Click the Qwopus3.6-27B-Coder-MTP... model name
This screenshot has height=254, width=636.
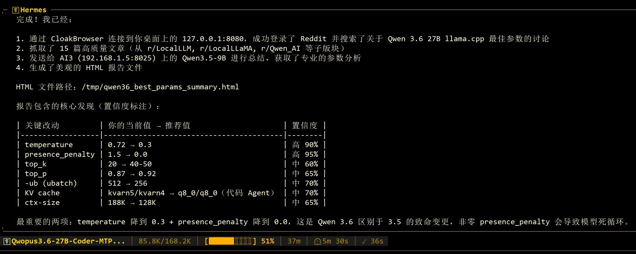tap(68, 241)
